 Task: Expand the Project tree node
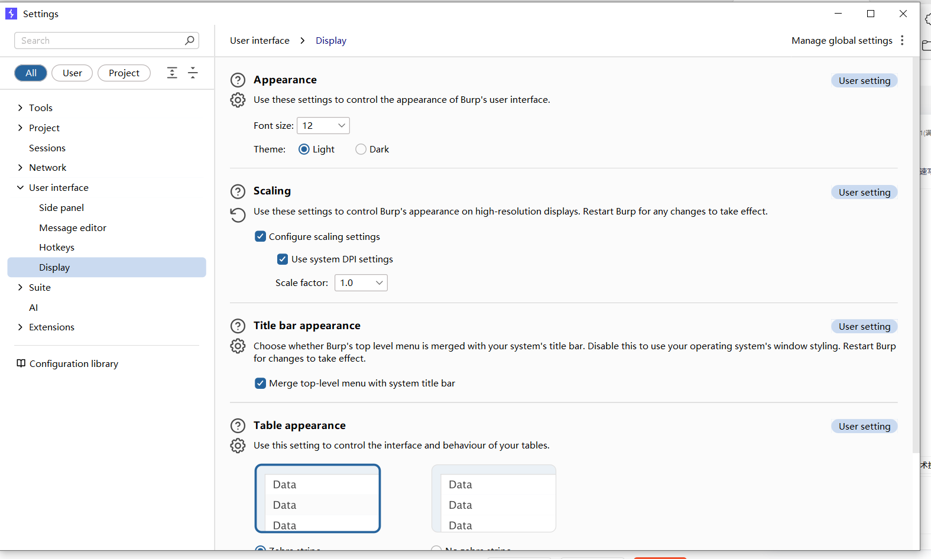21,128
